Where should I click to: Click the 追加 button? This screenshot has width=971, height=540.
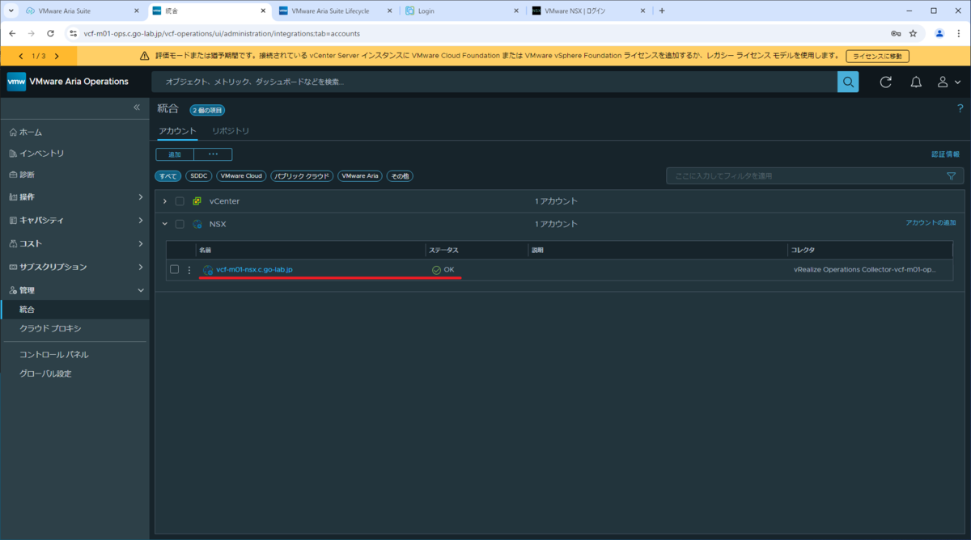coord(175,154)
